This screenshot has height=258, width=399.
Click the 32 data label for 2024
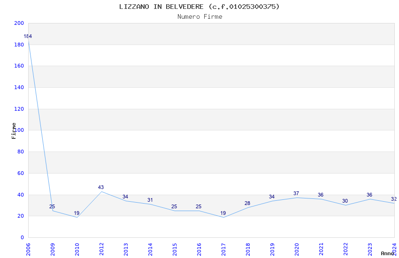(x=393, y=199)
